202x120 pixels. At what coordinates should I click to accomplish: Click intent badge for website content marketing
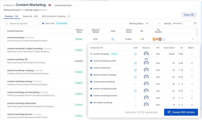[135, 77]
